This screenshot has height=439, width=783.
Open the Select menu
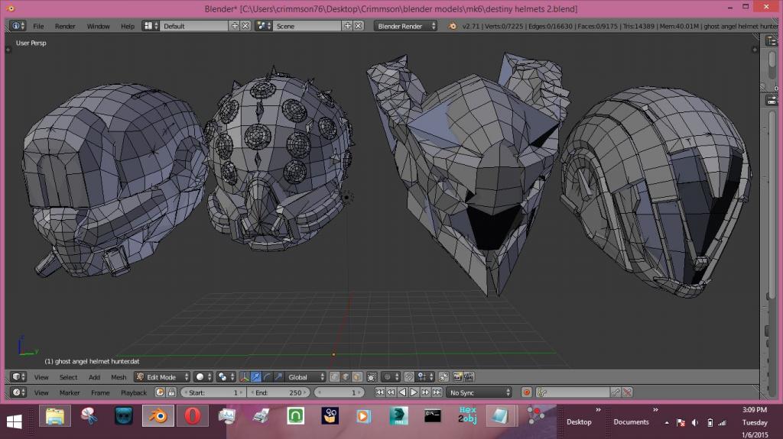coord(68,377)
